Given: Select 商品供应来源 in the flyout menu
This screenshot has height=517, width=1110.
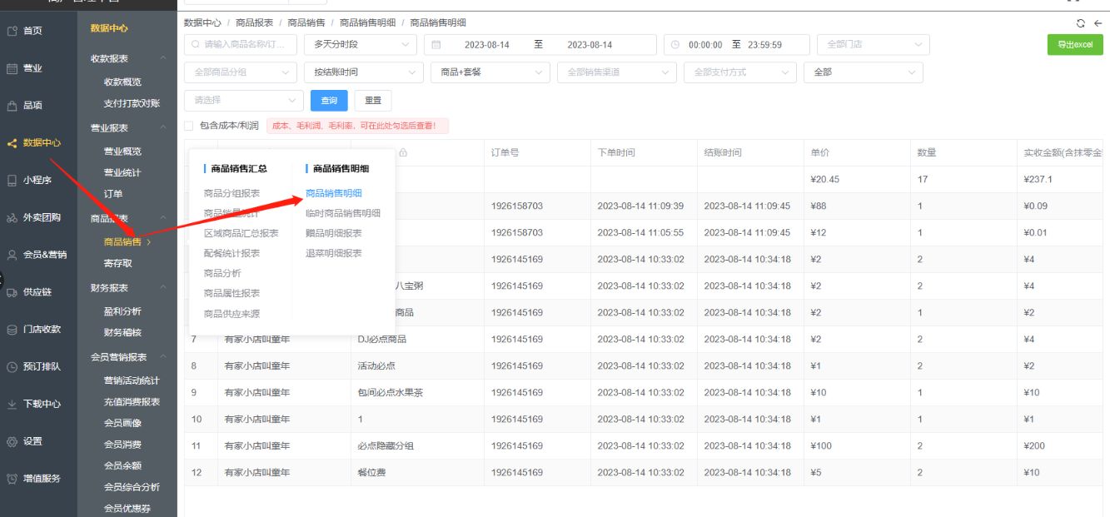Looking at the screenshot, I should point(232,314).
